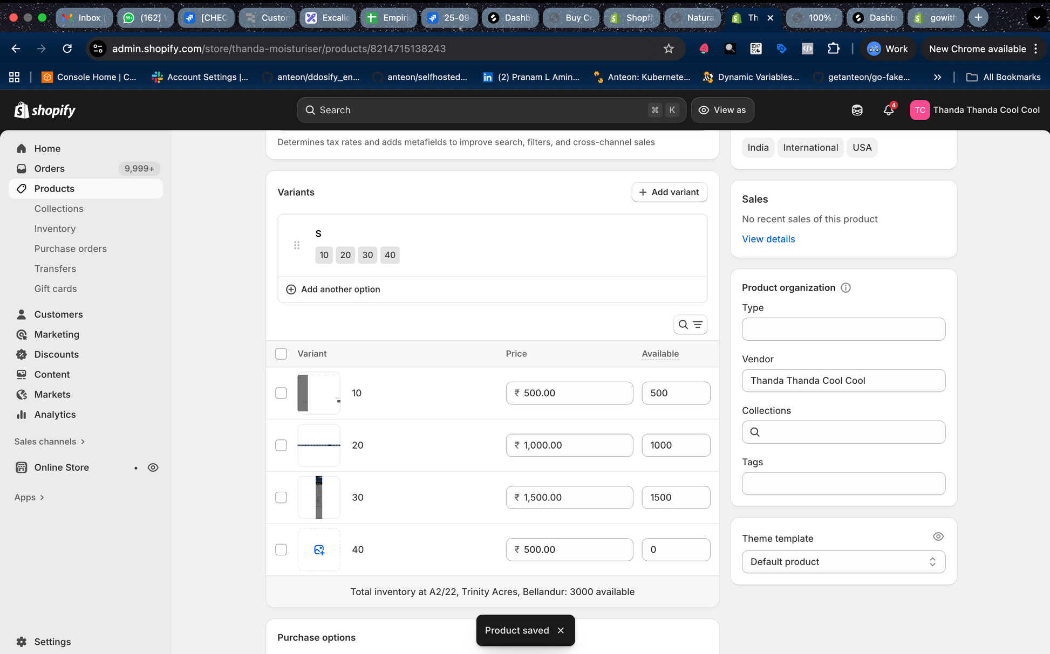The image size is (1050, 654).
Task: Open the Sidekick assistant icon in the top bar
Action: [x=857, y=110]
